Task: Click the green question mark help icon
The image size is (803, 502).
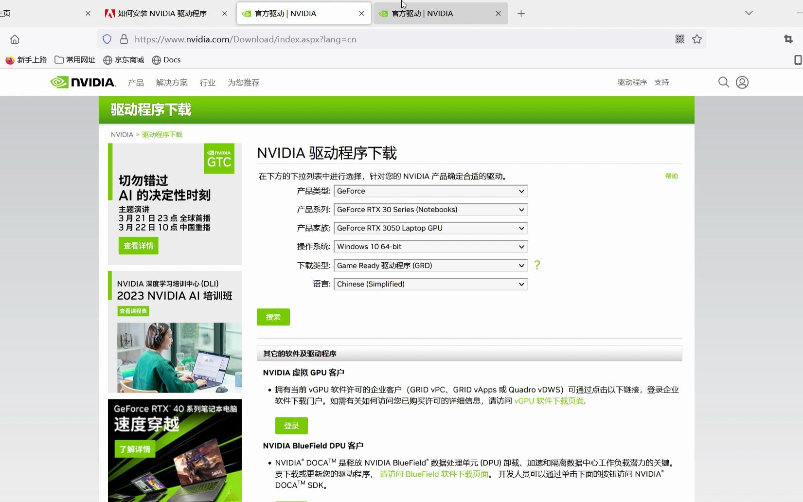Action: [537, 265]
